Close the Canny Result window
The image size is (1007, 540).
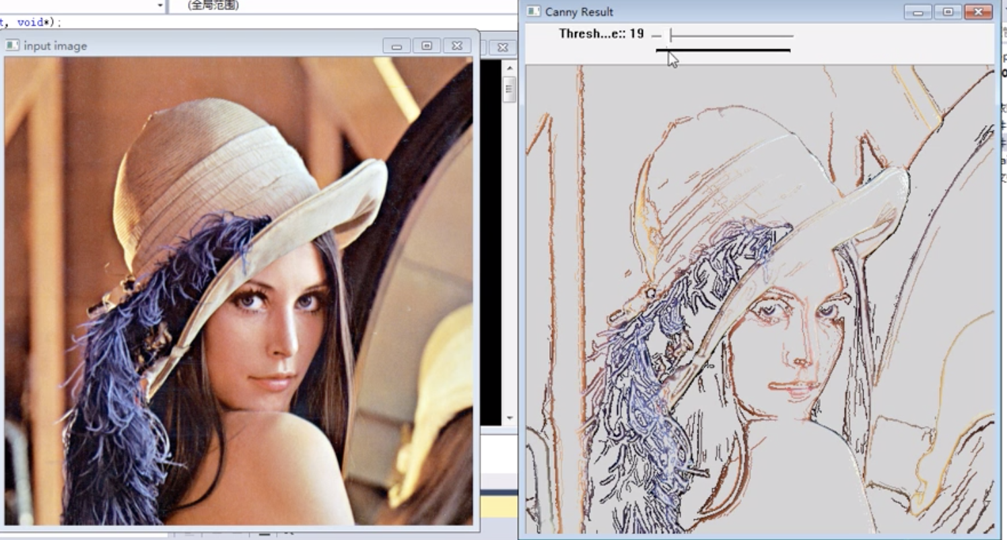click(x=978, y=11)
